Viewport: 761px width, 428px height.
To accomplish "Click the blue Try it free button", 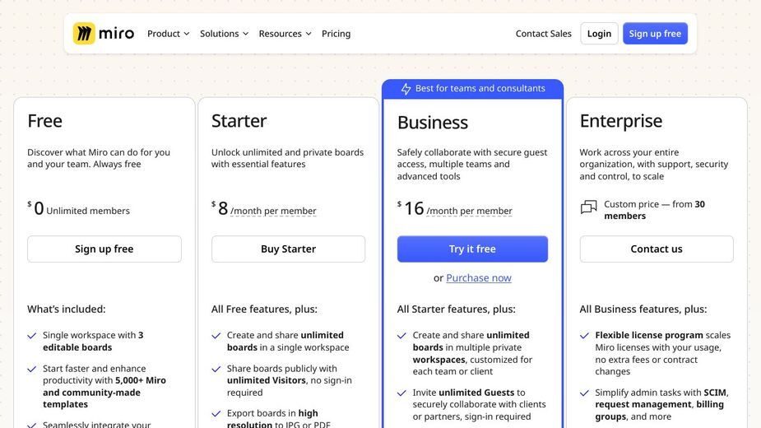I will 472,249.
